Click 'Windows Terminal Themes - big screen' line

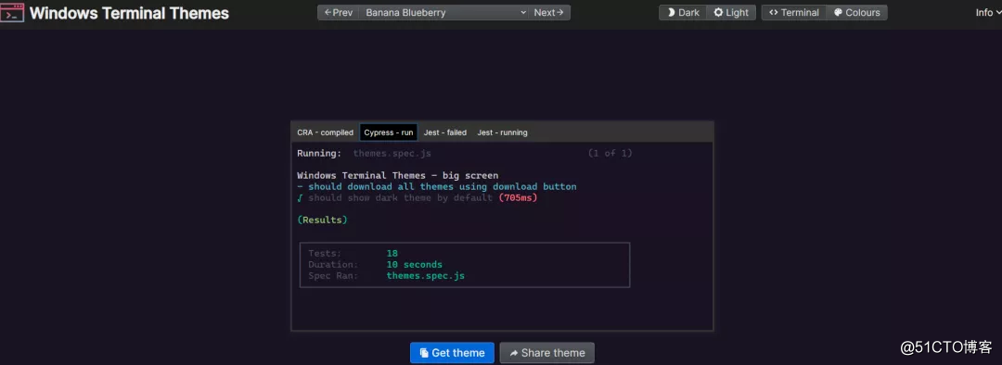[x=397, y=175]
